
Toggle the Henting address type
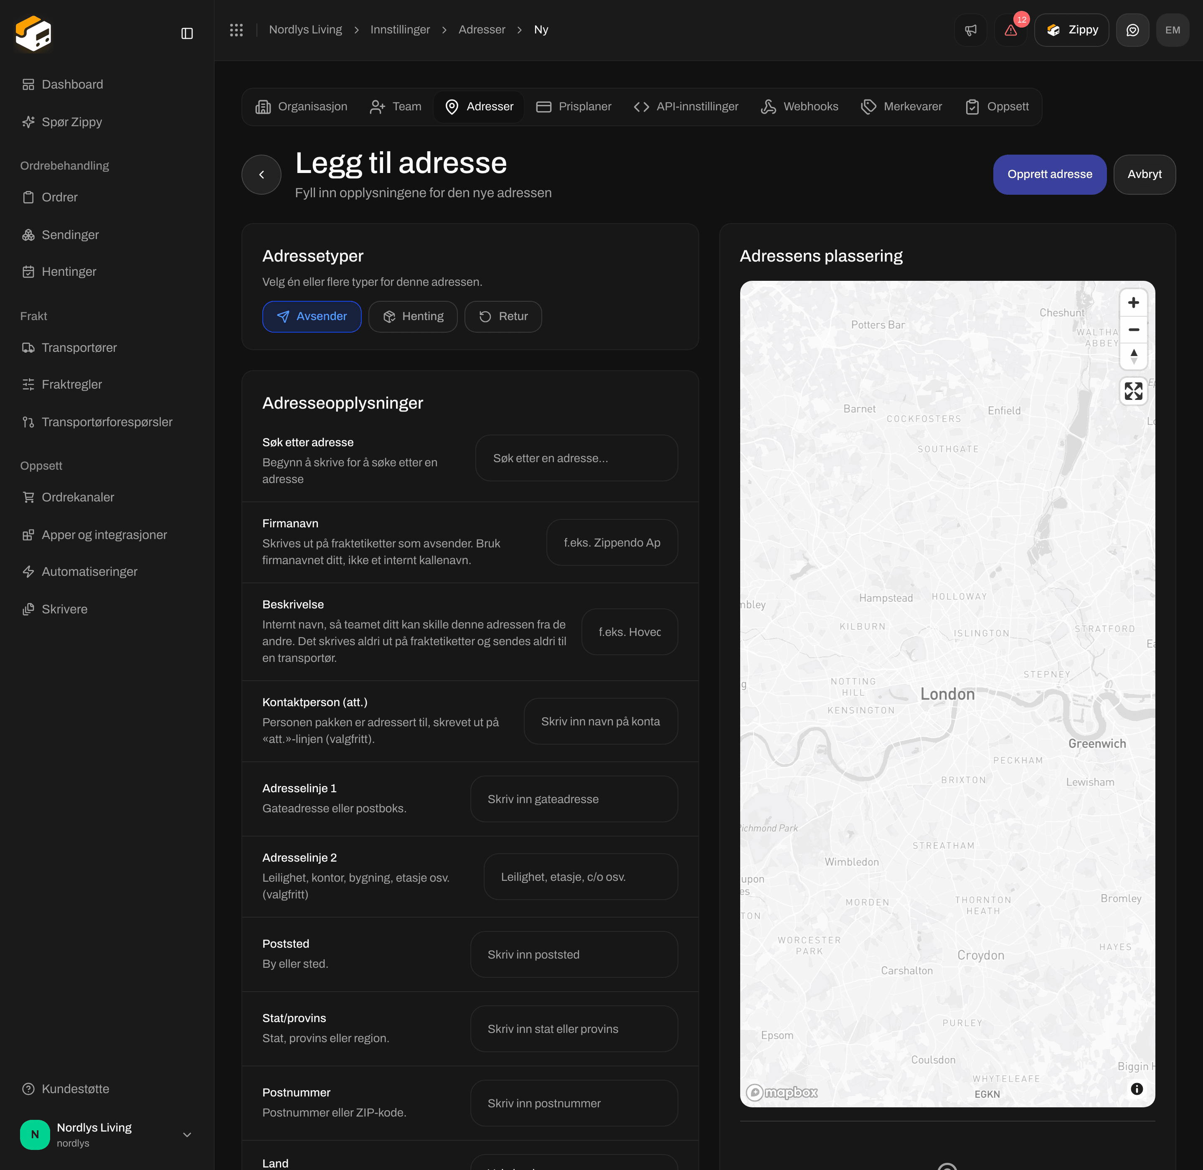pyautogui.click(x=413, y=316)
